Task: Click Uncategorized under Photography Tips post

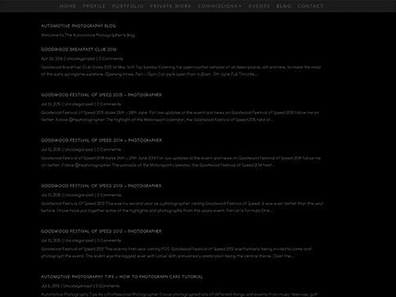Action: point(78,286)
